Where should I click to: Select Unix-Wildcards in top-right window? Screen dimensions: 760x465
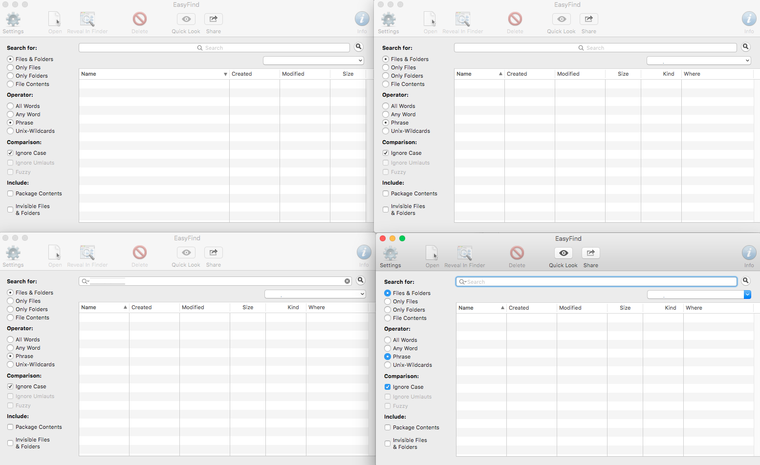386,131
